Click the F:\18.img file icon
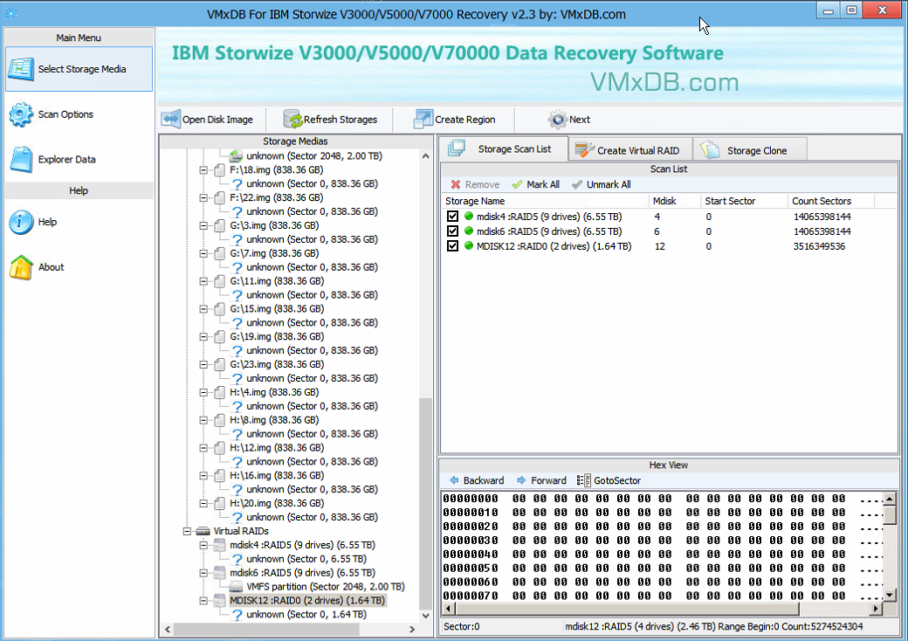 219,169
